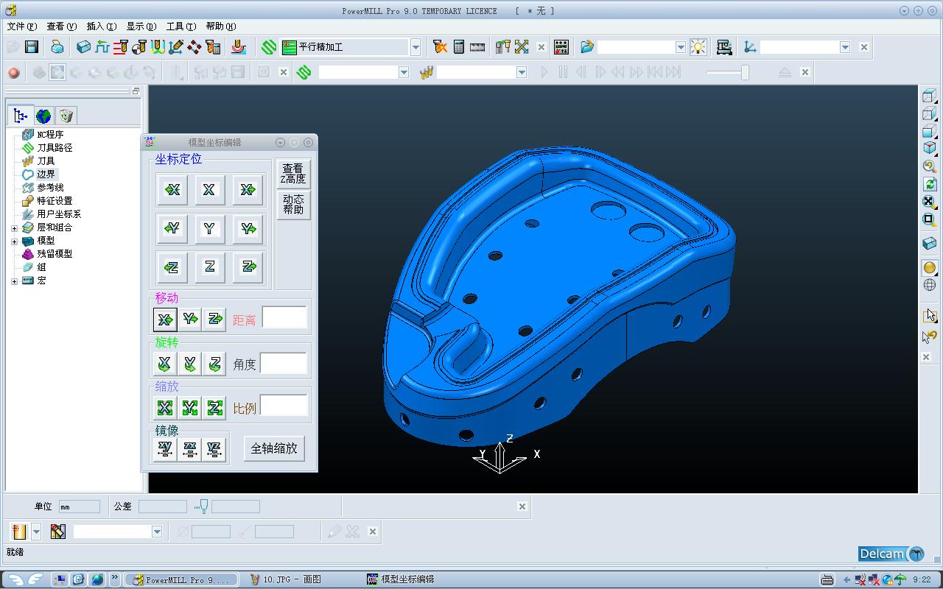Open the Toolpath Strategies red cutter icon
The width and height of the screenshot is (943, 589).
(238, 47)
